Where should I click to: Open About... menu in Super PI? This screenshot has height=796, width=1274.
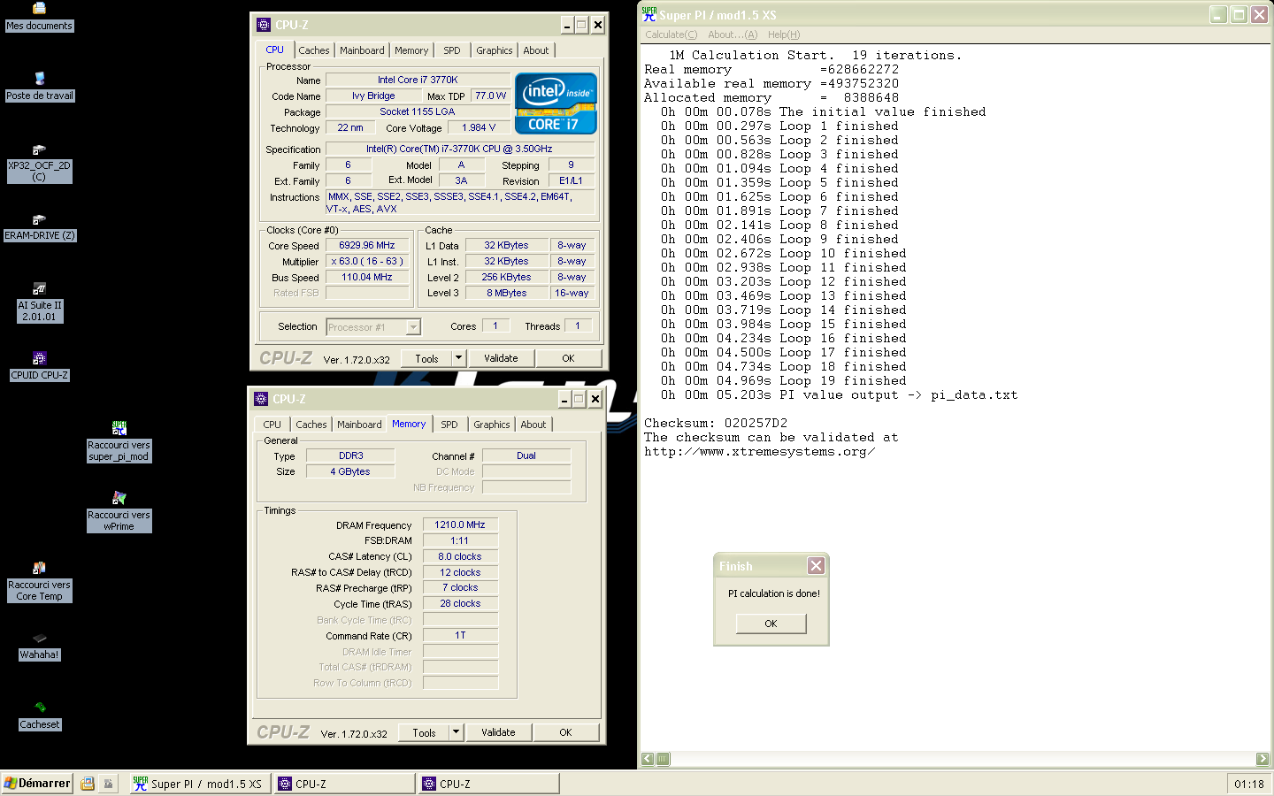click(x=733, y=34)
